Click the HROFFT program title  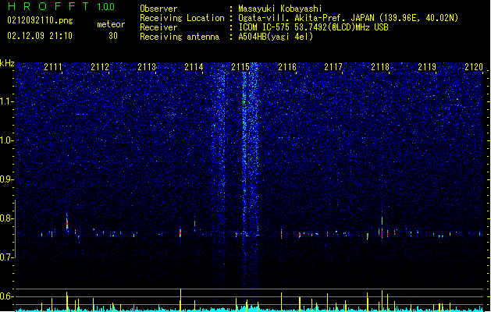(x=49, y=6)
